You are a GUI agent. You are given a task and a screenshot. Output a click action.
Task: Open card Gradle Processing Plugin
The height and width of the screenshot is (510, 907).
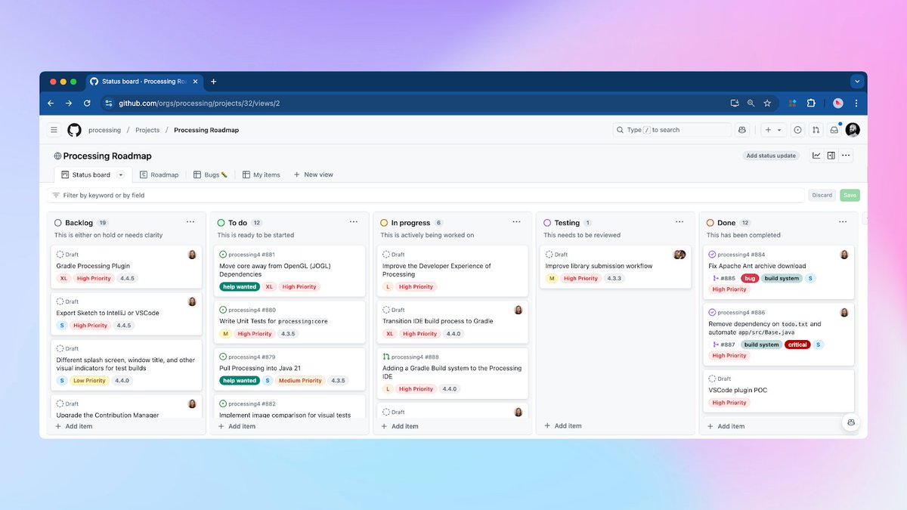click(93, 266)
